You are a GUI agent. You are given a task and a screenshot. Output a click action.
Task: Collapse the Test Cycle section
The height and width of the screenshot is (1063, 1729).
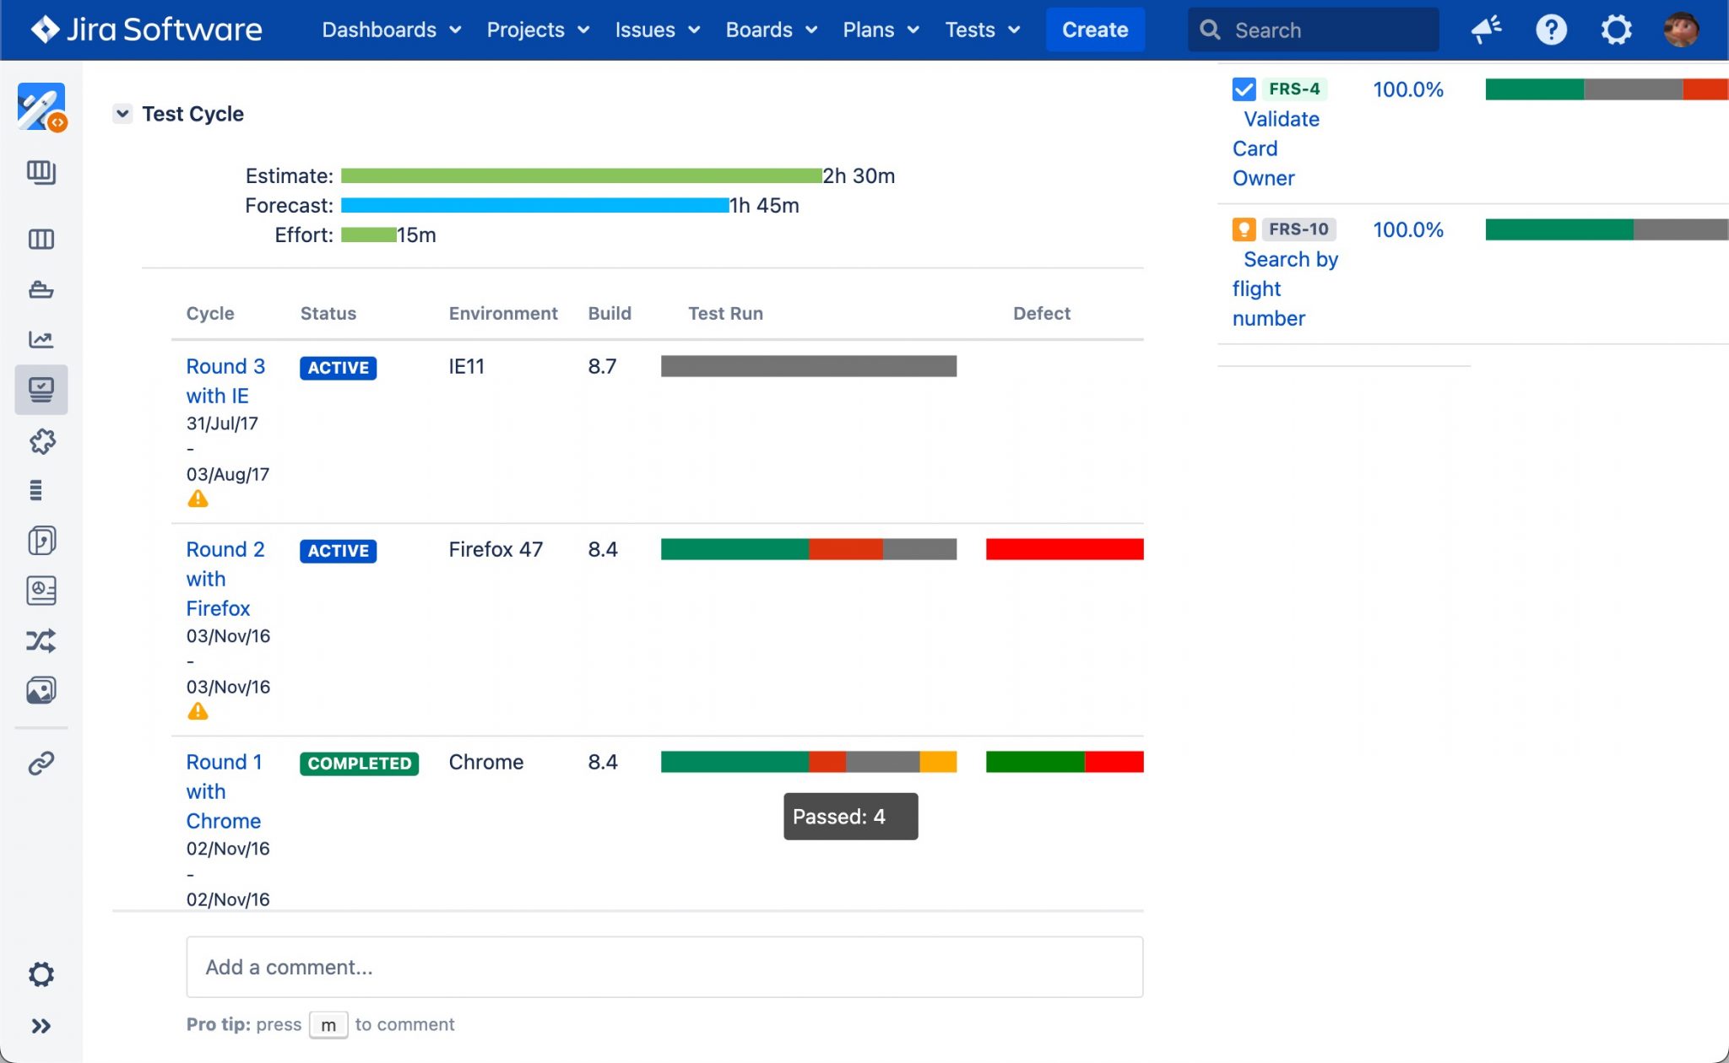(122, 114)
